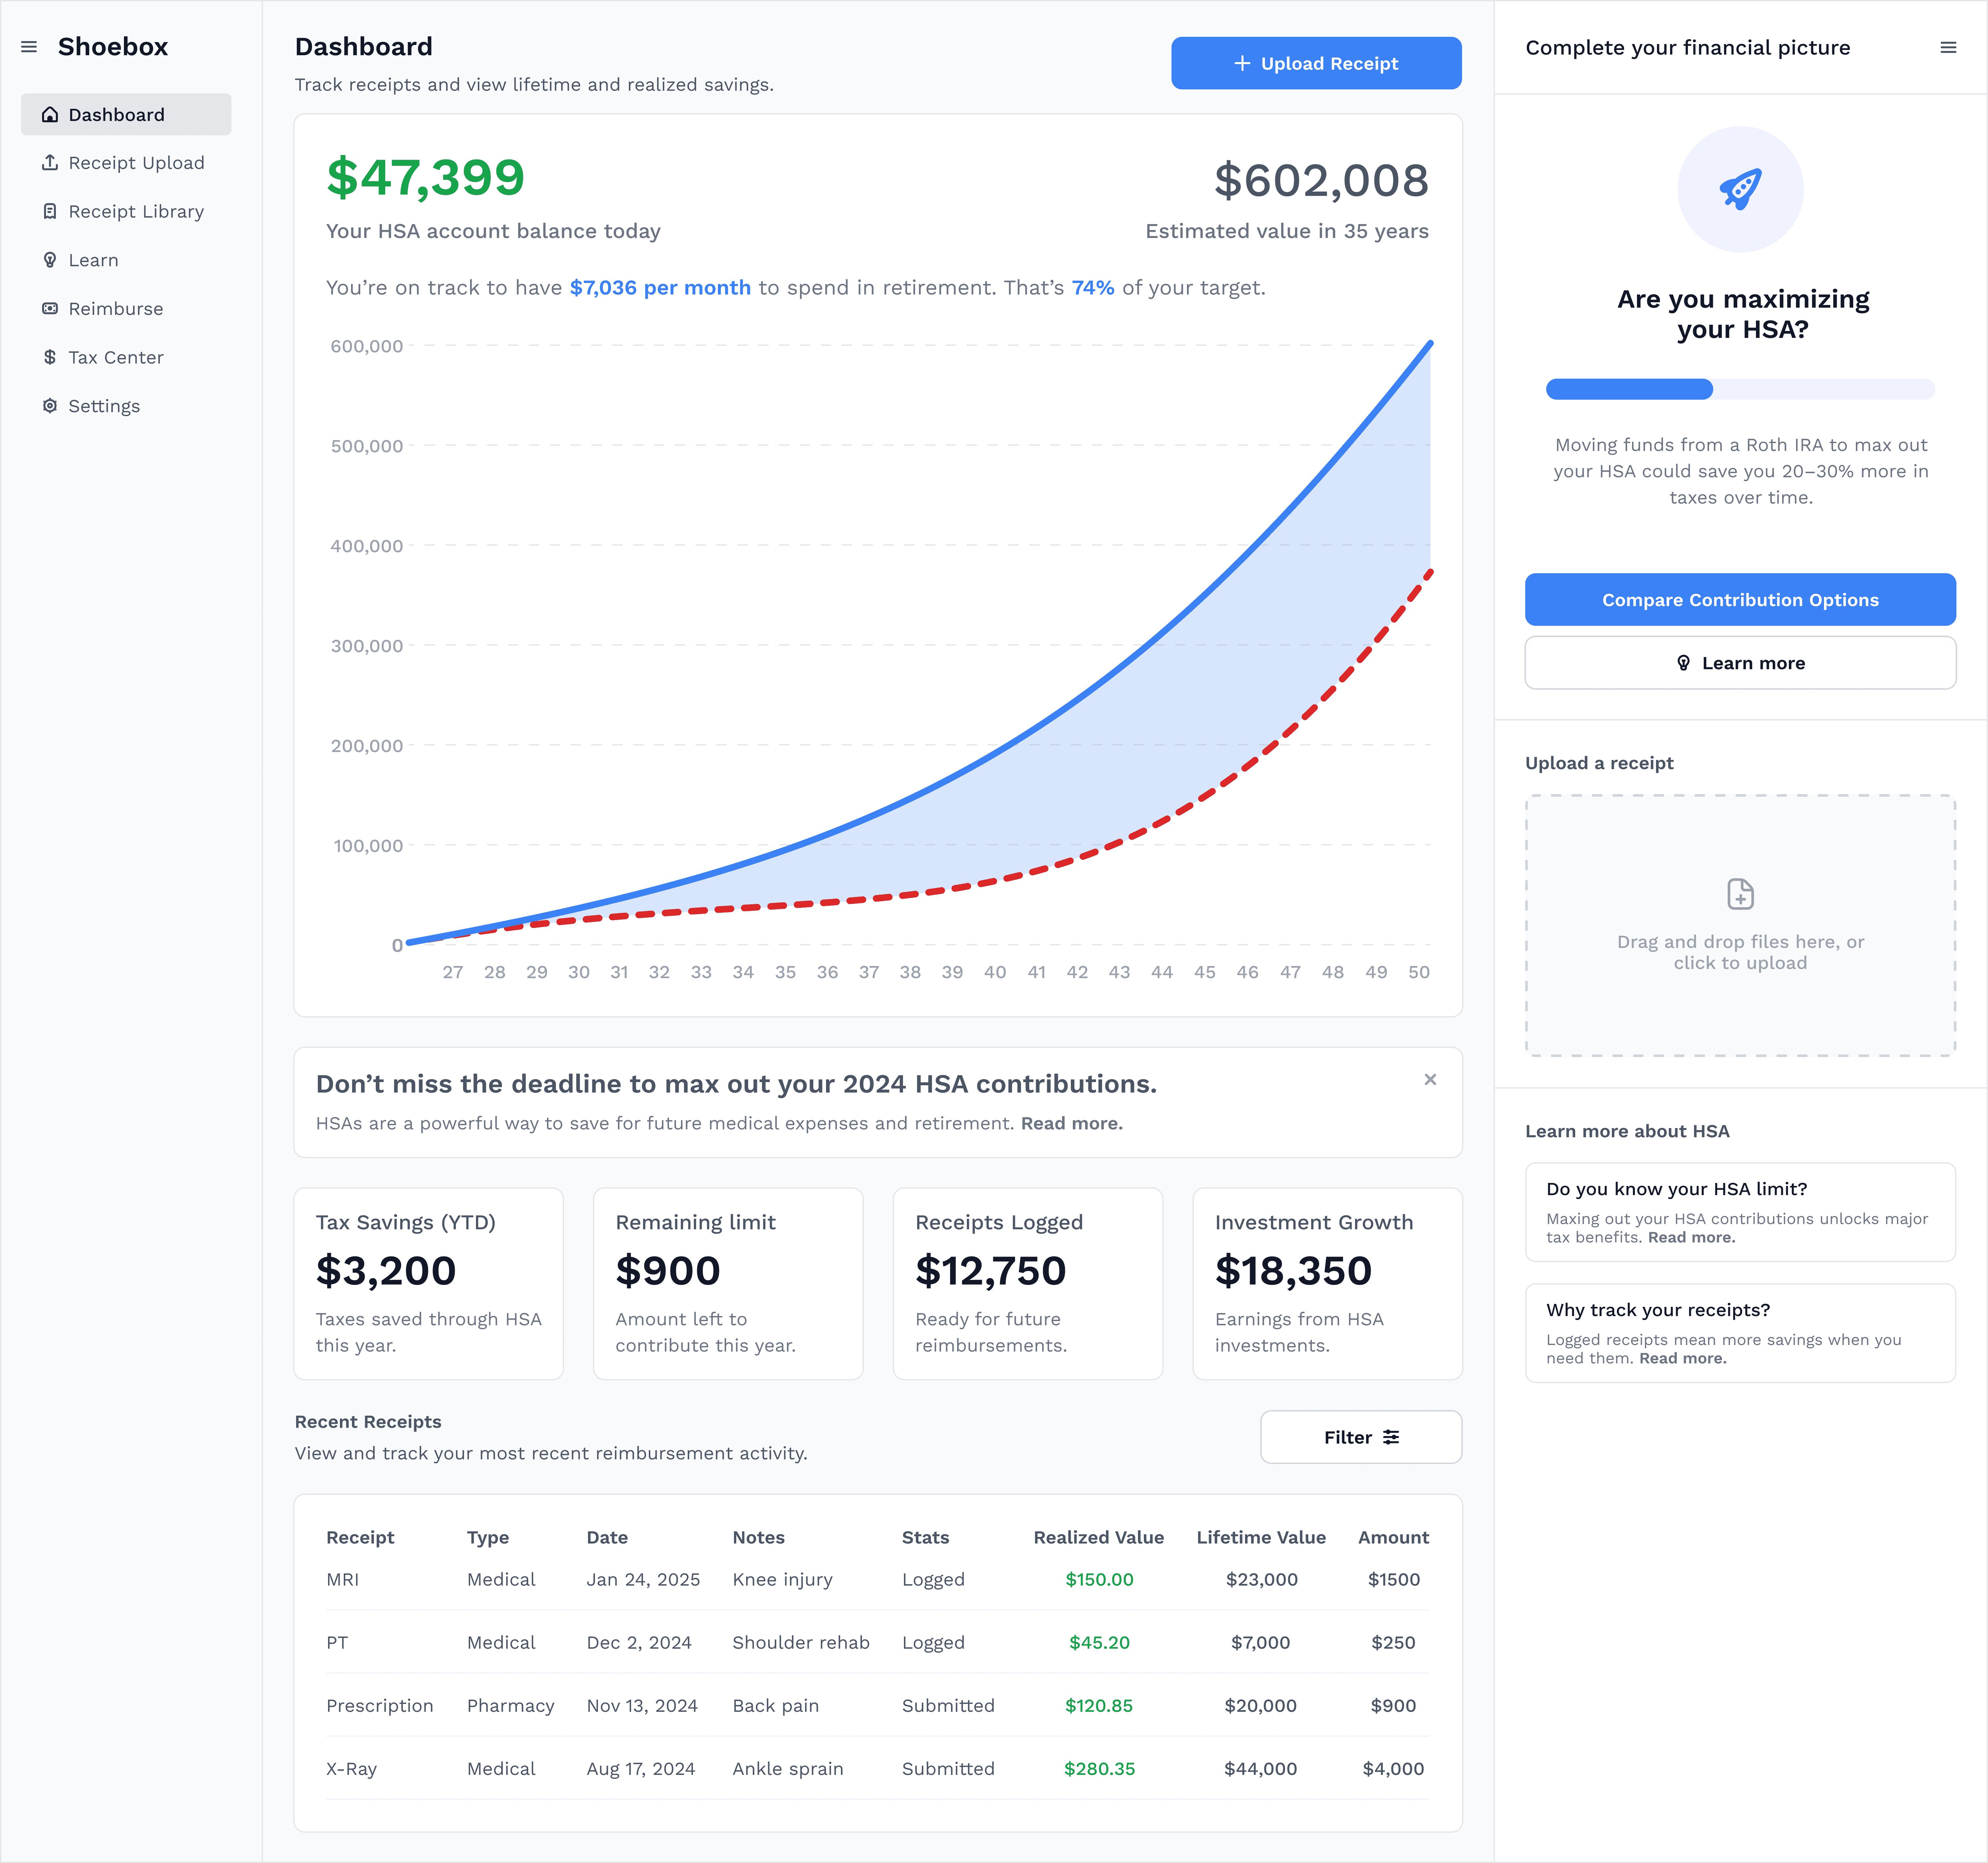1988x1863 pixels.
Task: Click the Type column header
Action: (x=488, y=1538)
